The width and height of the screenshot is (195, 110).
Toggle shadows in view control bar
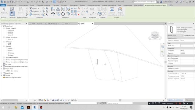pos(48,100)
